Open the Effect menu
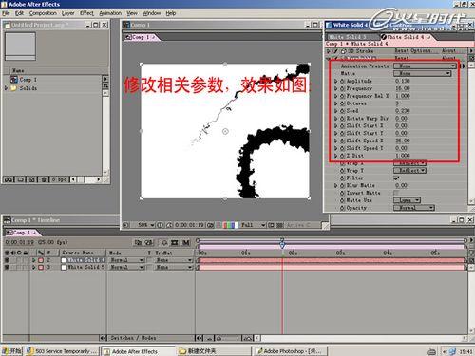Screen dimensions: 475x356 coord(86,13)
